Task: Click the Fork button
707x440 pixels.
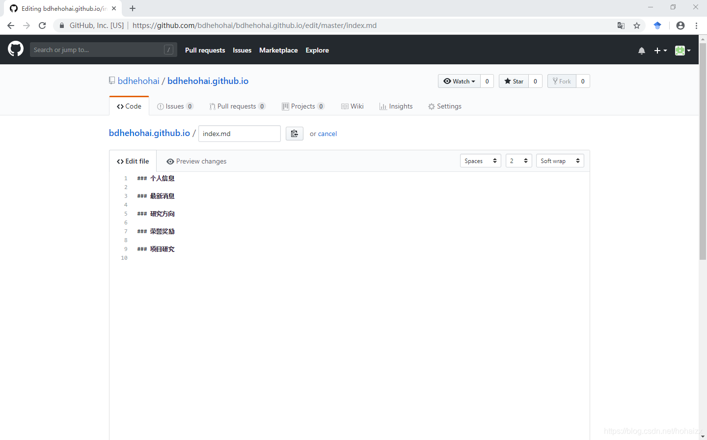Action: (562, 81)
